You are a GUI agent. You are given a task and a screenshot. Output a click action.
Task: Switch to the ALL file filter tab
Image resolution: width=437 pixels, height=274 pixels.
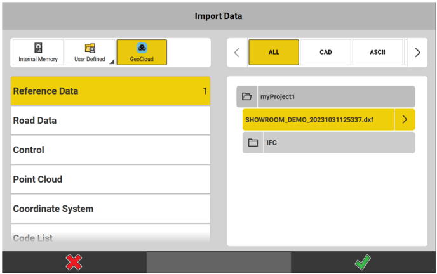(x=274, y=53)
